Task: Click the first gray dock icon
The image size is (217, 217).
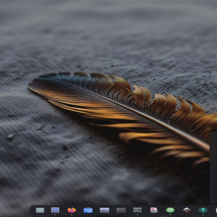Action: click(40, 210)
